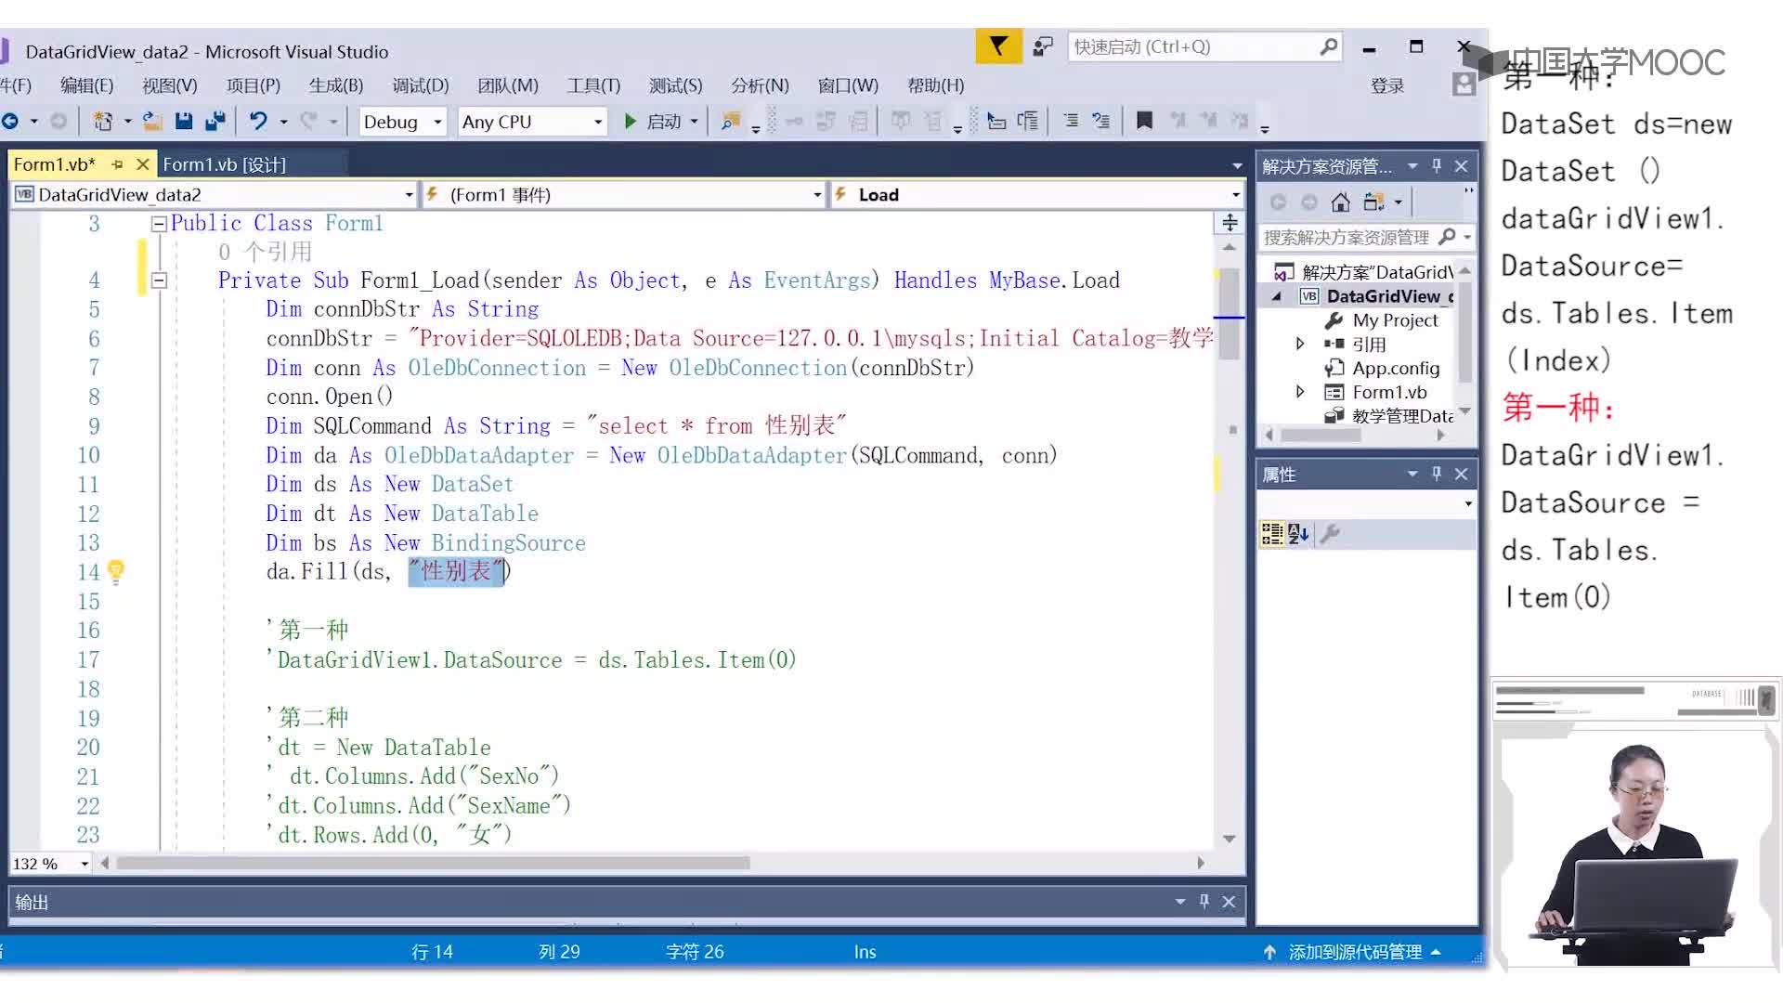Click the Sync with Active Document icon
Screen dimensions: 1783x1003
[1373, 202]
